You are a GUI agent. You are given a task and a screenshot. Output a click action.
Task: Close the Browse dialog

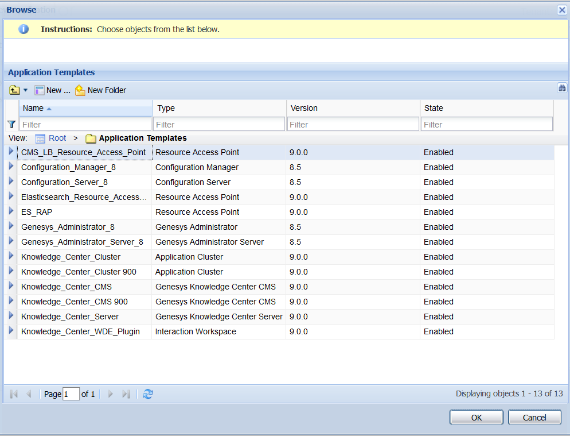(562, 10)
